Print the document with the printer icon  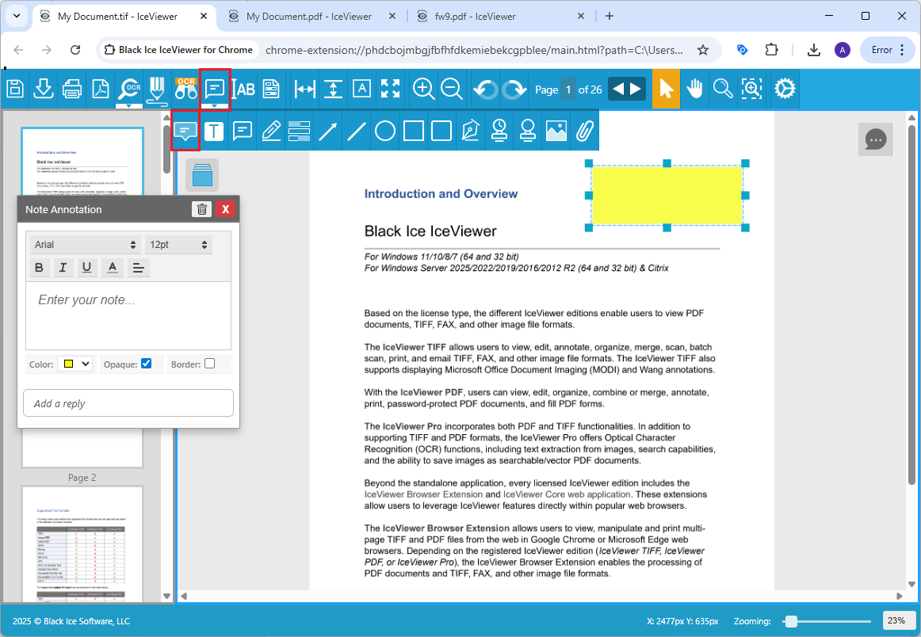click(x=72, y=90)
